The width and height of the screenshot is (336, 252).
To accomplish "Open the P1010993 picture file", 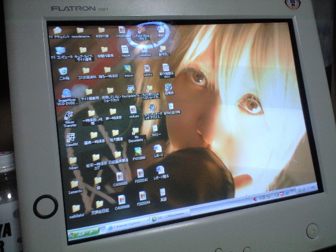I will [139, 153].
